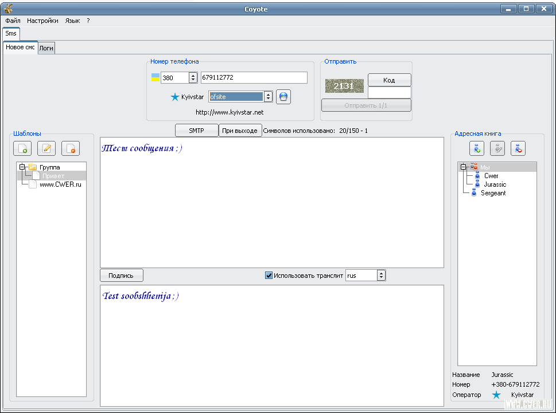Click the edit template pencil icon
Image resolution: width=556 pixels, height=413 pixels.
click(46, 149)
